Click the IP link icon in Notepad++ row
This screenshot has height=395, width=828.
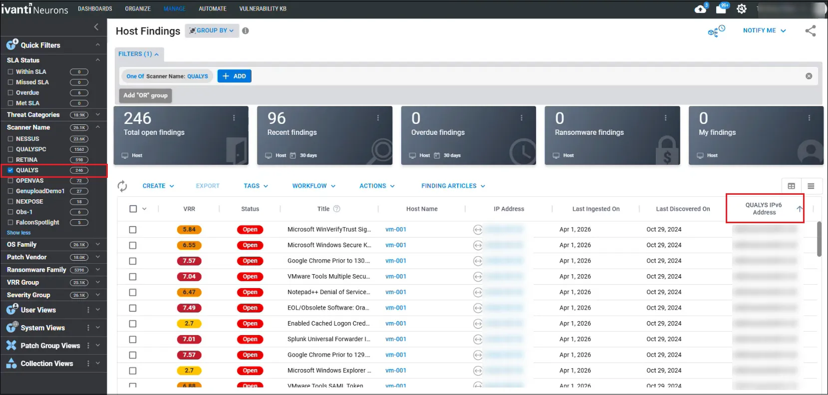click(478, 292)
